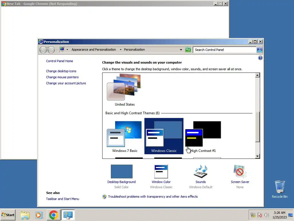
Task: Click the theme list scrollbar thumb
Action: point(258,127)
